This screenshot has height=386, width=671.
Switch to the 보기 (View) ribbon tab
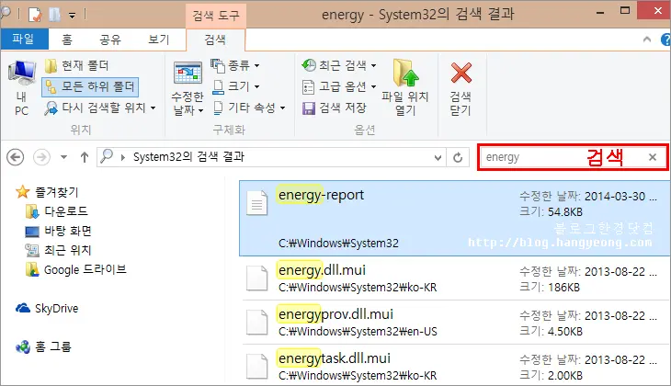[159, 40]
